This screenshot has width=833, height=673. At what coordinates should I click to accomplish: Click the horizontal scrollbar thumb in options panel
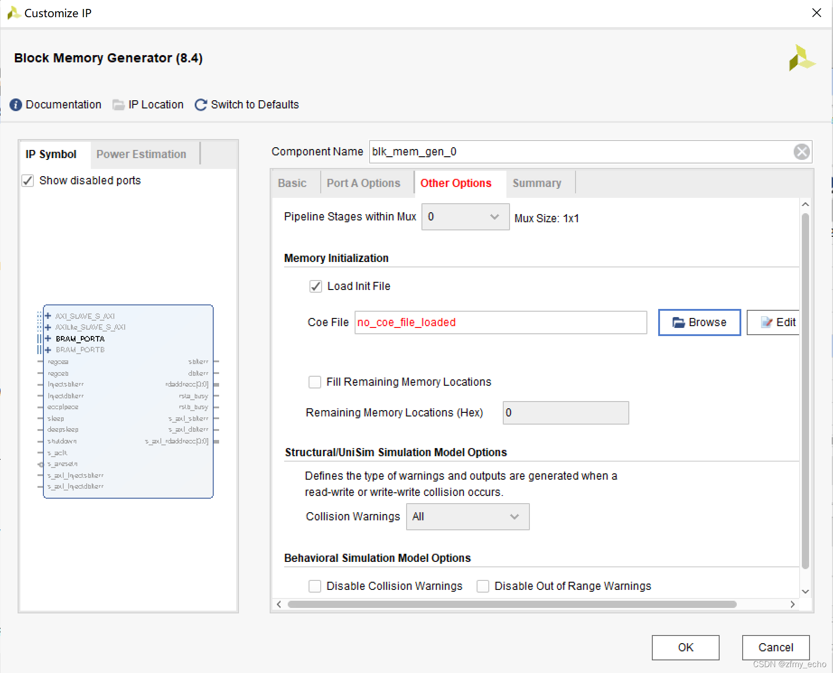tap(512, 604)
